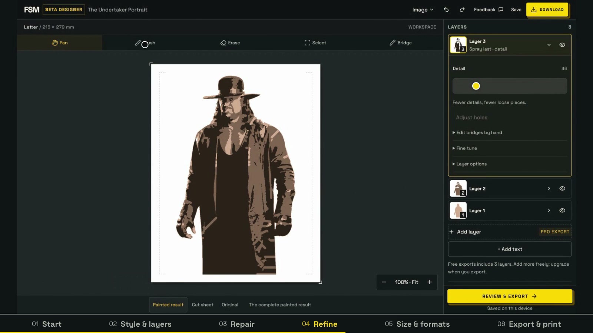Click the Review & Export button
Screen dimensions: 593x333
pos(510,296)
